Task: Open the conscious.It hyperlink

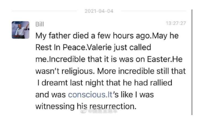Action: (90, 95)
